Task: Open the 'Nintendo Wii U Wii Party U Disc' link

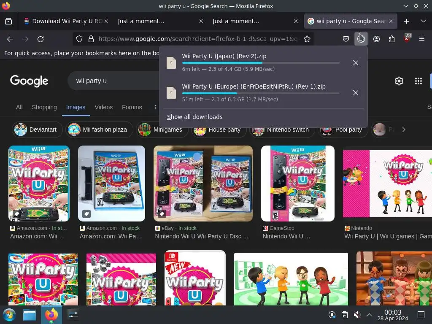Action: 201,236
